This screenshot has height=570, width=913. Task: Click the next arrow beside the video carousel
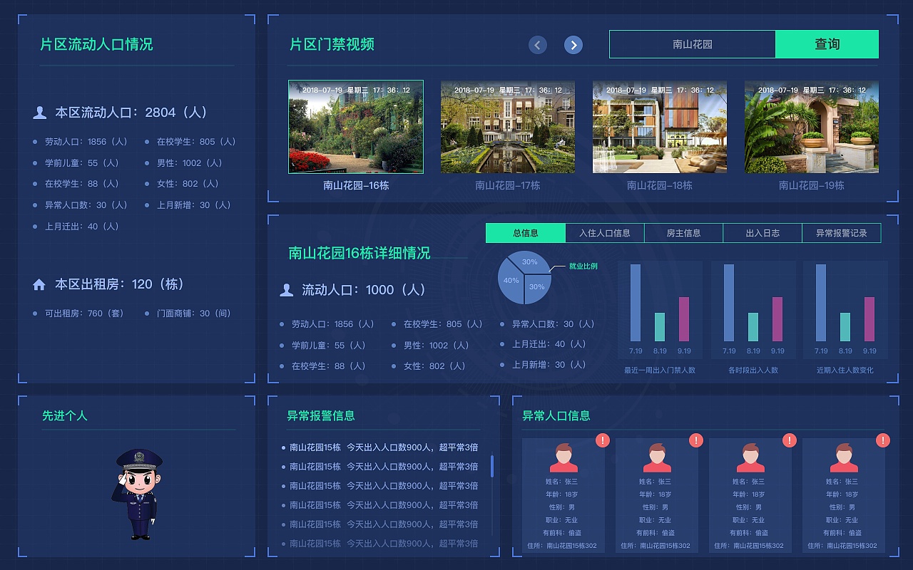pos(573,44)
